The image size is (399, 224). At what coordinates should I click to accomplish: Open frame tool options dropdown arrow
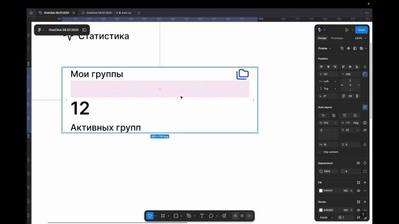point(168,216)
